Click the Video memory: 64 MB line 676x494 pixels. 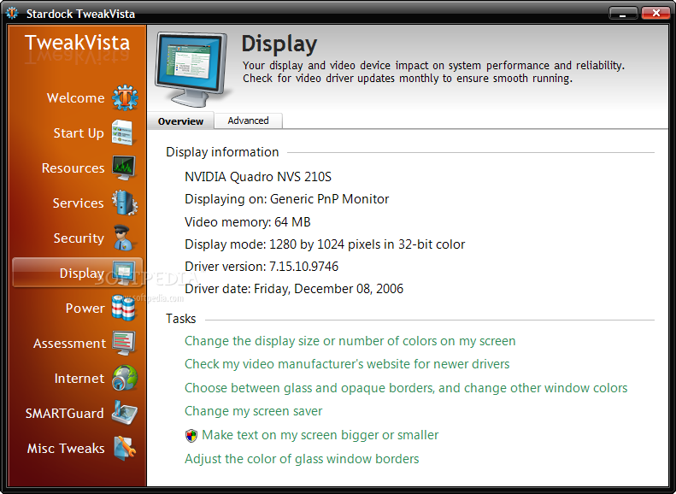(248, 222)
